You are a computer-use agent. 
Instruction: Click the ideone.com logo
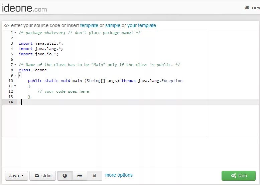[x=24, y=8]
